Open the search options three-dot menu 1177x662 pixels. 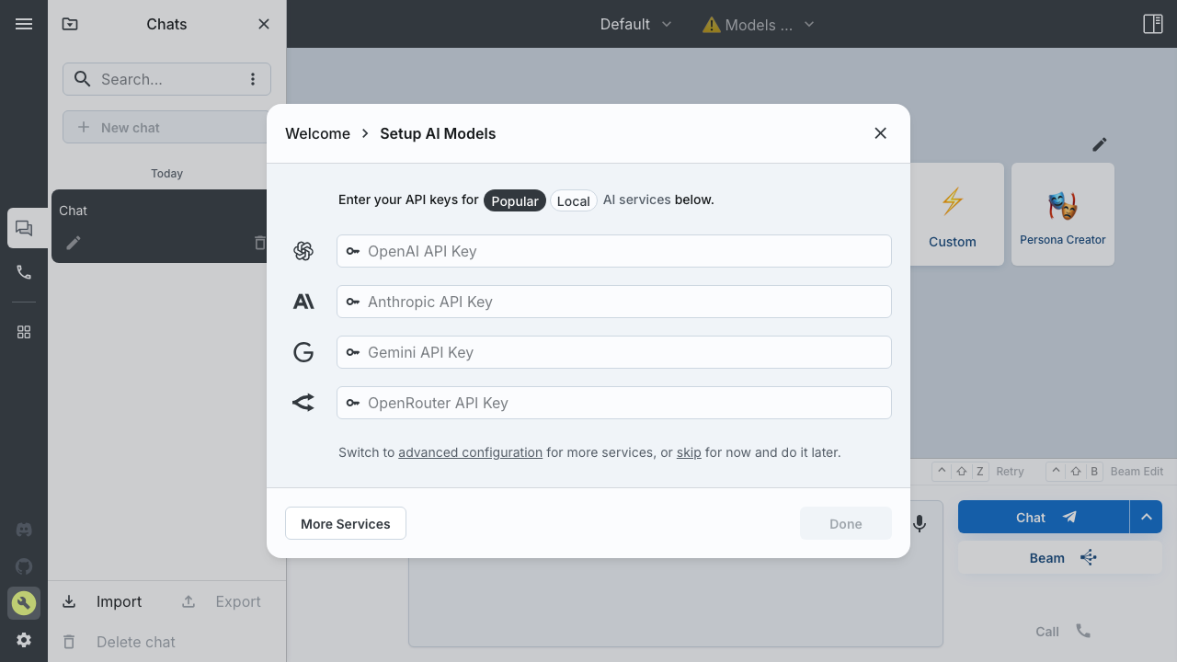253,79
